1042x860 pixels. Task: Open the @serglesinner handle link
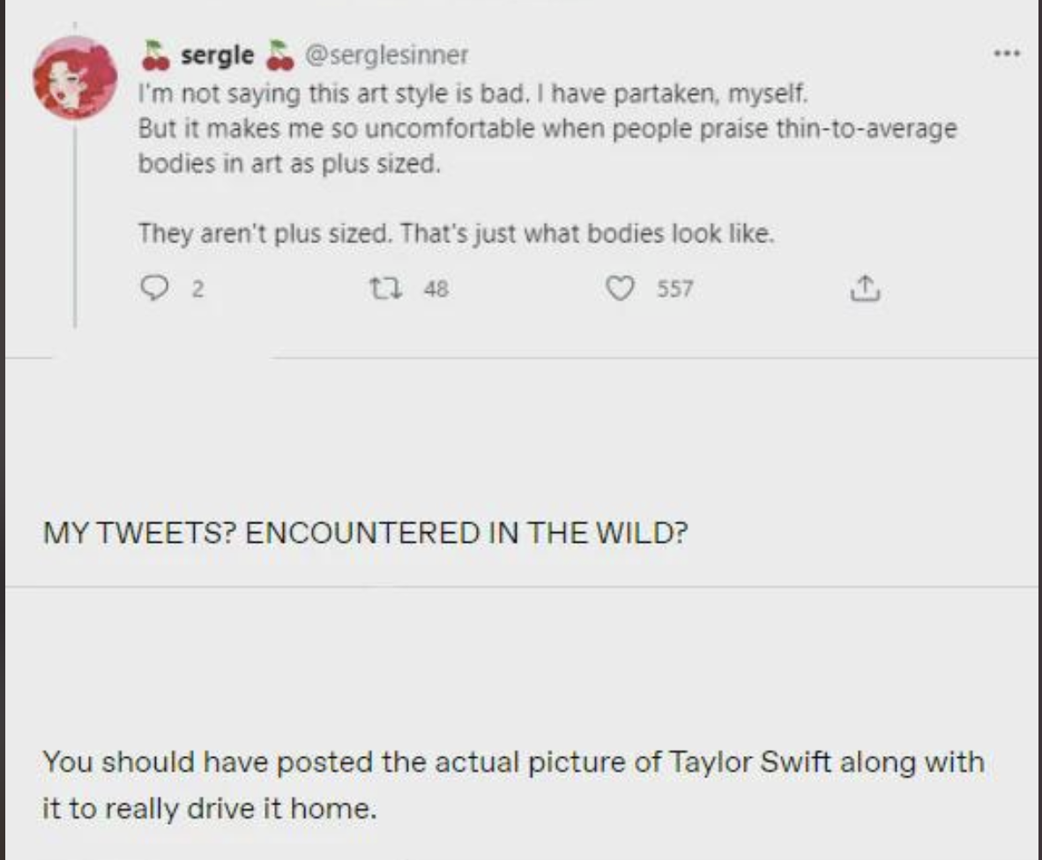386,56
